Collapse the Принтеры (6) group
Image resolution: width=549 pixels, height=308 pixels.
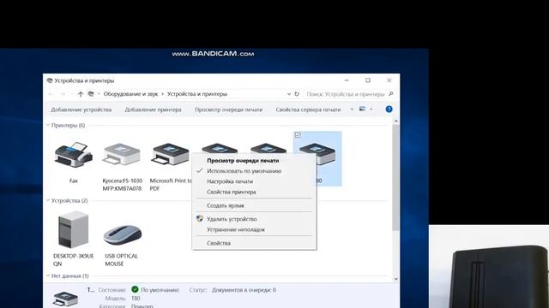(x=48, y=126)
